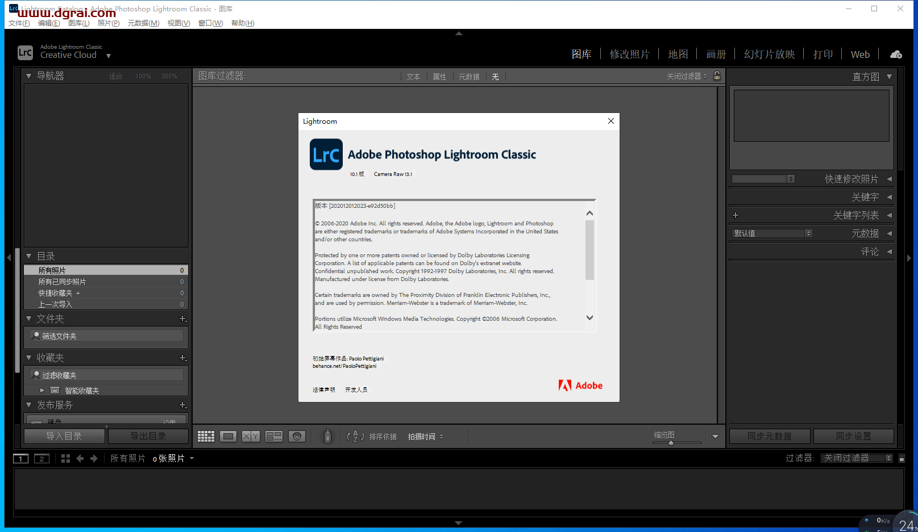
Task: Activate Survey view
Action: [273, 436]
